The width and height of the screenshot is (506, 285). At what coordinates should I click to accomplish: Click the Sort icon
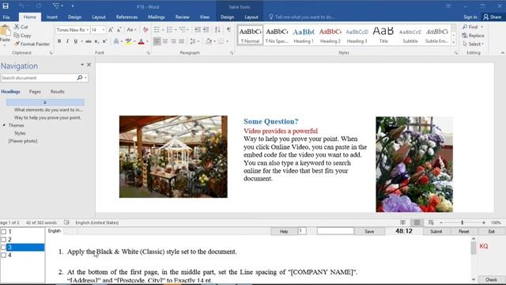tap(217, 30)
